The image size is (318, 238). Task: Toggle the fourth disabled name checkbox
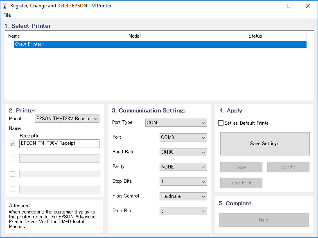[x=13, y=189]
